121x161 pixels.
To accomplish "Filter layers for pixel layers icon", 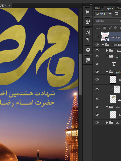I will pyautogui.click(x=116, y=14).
